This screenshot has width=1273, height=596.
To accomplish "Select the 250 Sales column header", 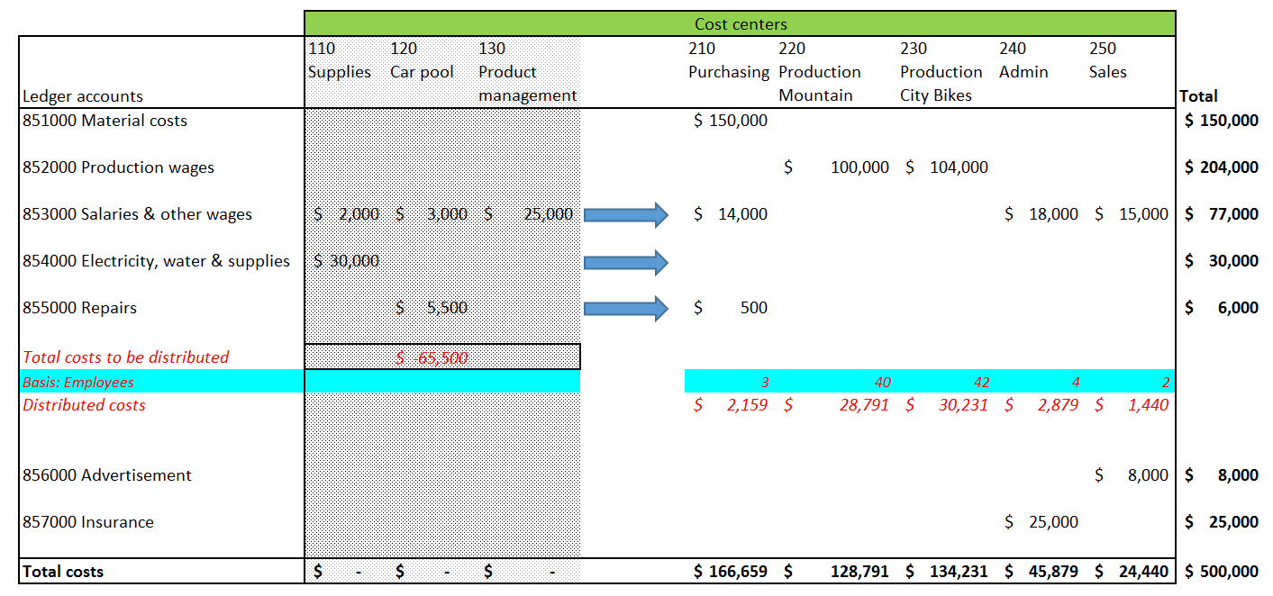I will (1108, 60).
